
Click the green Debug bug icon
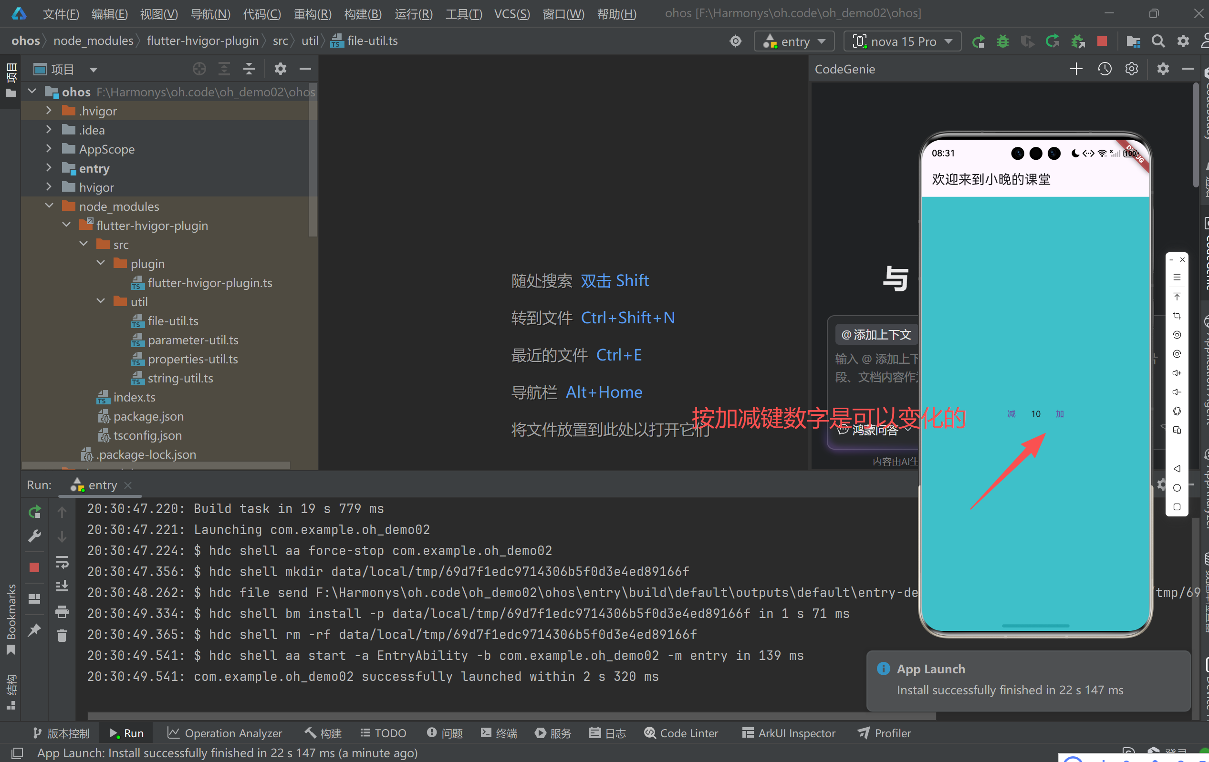1002,41
